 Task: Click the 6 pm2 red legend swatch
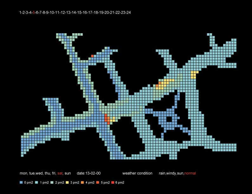click(x=113, y=183)
